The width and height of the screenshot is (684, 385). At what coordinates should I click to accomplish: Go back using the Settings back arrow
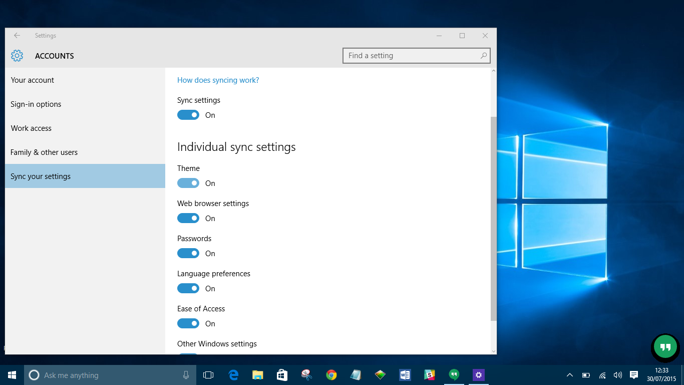(x=17, y=36)
